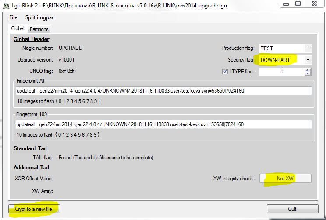Viewport: 326px width, 220px height.
Task: Minimize the Lgu Rlink 2 window
Action: tap(286, 4)
